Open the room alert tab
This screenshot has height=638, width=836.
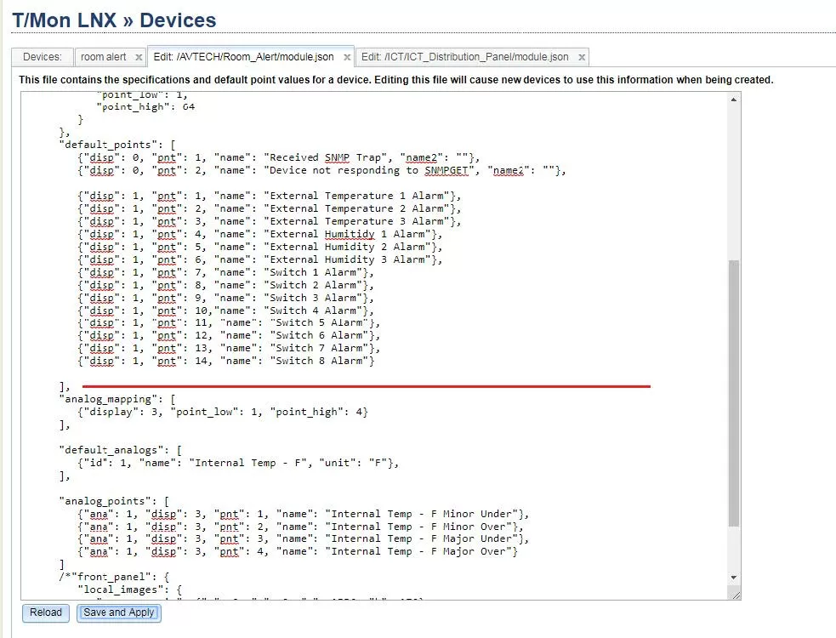click(103, 57)
